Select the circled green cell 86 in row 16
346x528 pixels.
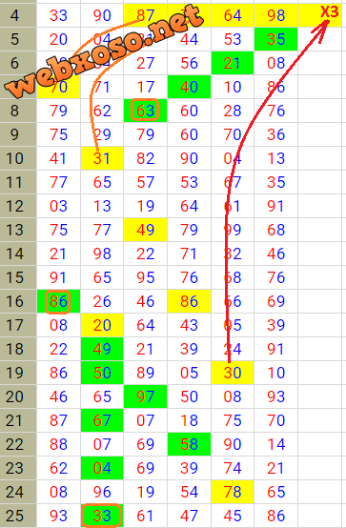click(58, 301)
